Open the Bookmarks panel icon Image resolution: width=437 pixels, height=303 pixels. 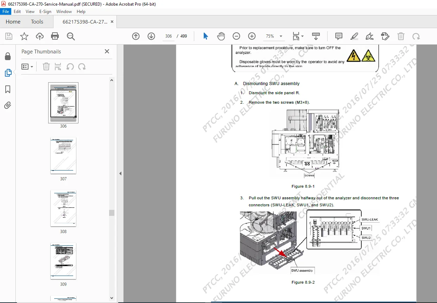tap(8, 89)
